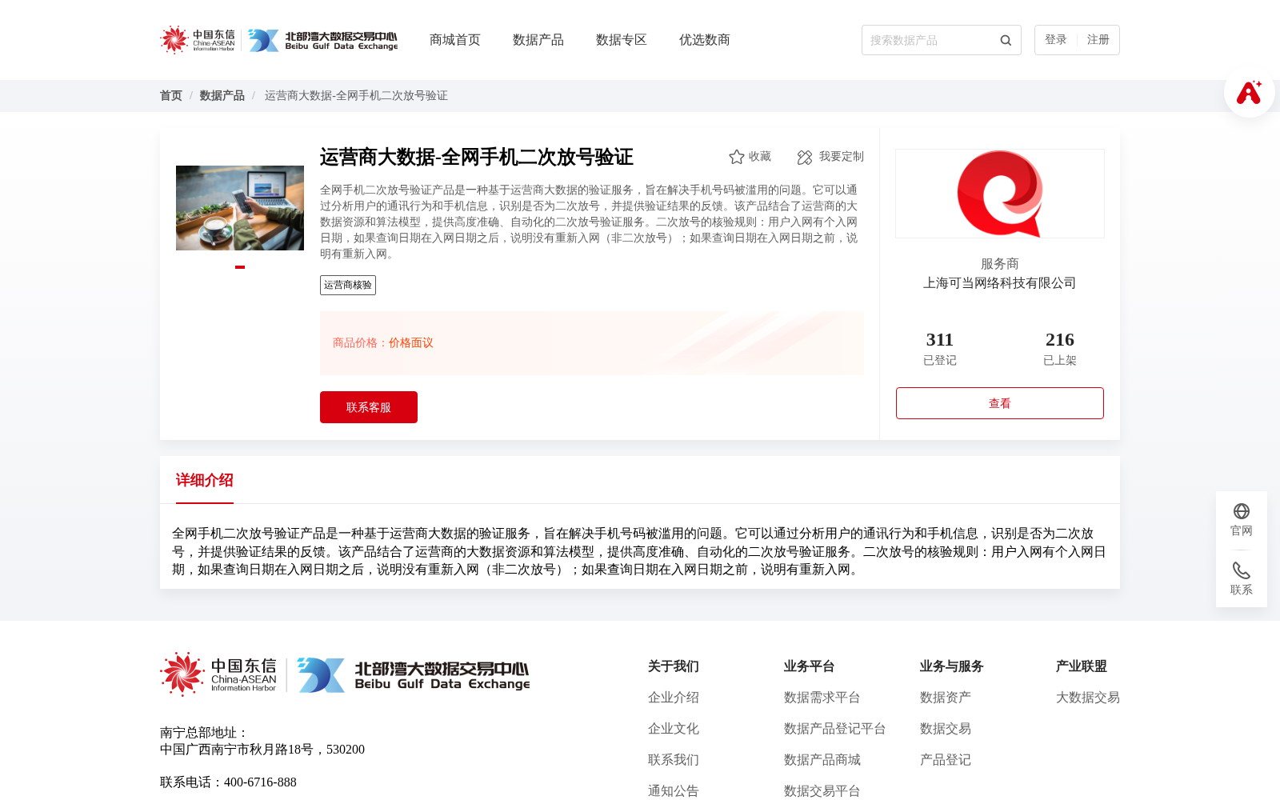Click the 311 已登记 count
1280x800 pixels.
[x=940, y=348]
